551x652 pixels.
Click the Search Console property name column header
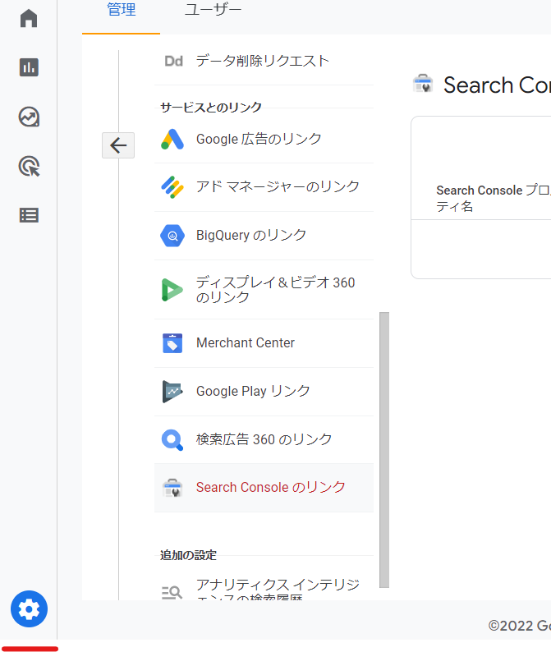[494, 198]
